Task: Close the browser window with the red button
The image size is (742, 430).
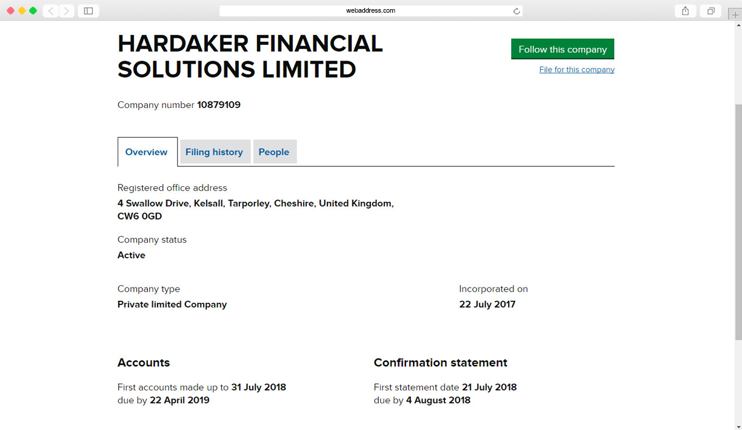Action: 10,11
